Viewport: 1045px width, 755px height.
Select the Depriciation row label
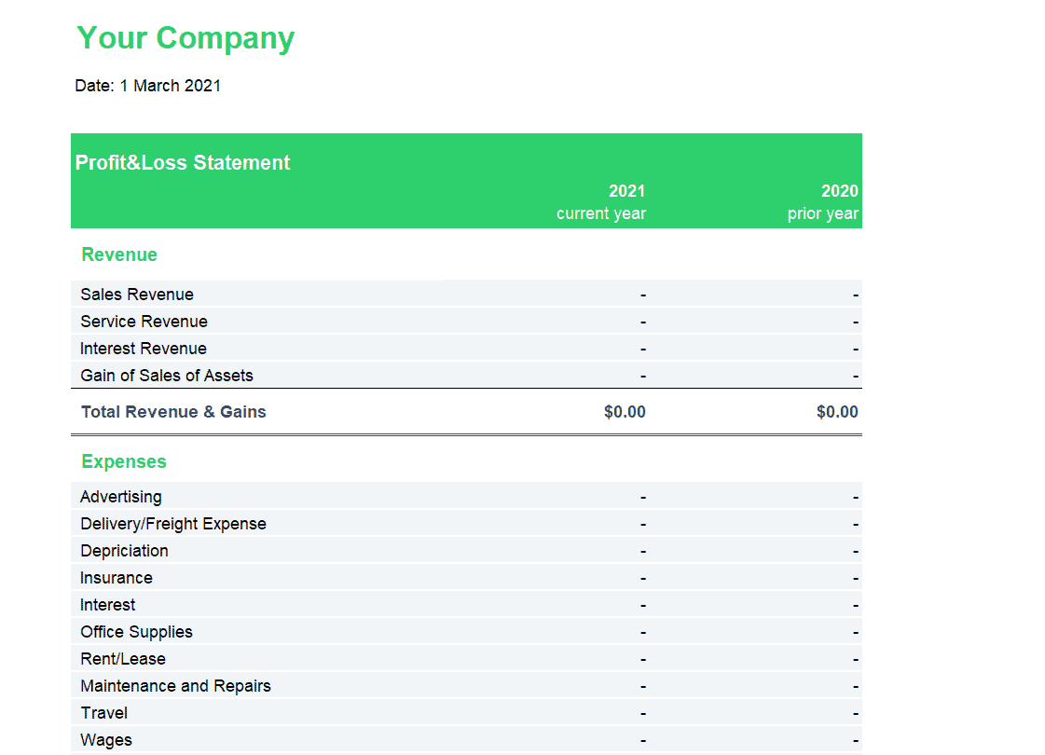tap(124, 551)
